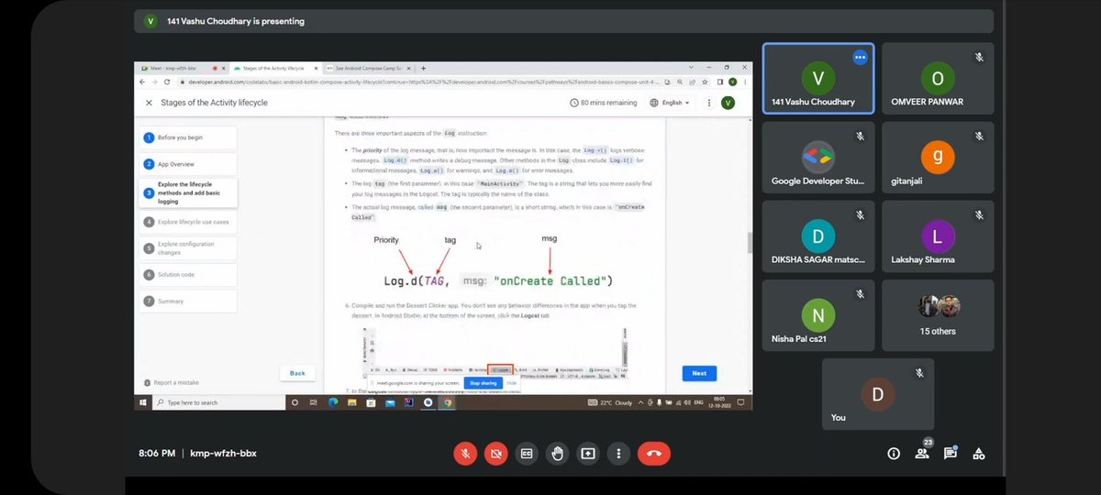Viewport: 1101px width, 495px height.
Task: Unmute the microphone in Meet controls
Action: pyautogui.click(x=466, y=453)
